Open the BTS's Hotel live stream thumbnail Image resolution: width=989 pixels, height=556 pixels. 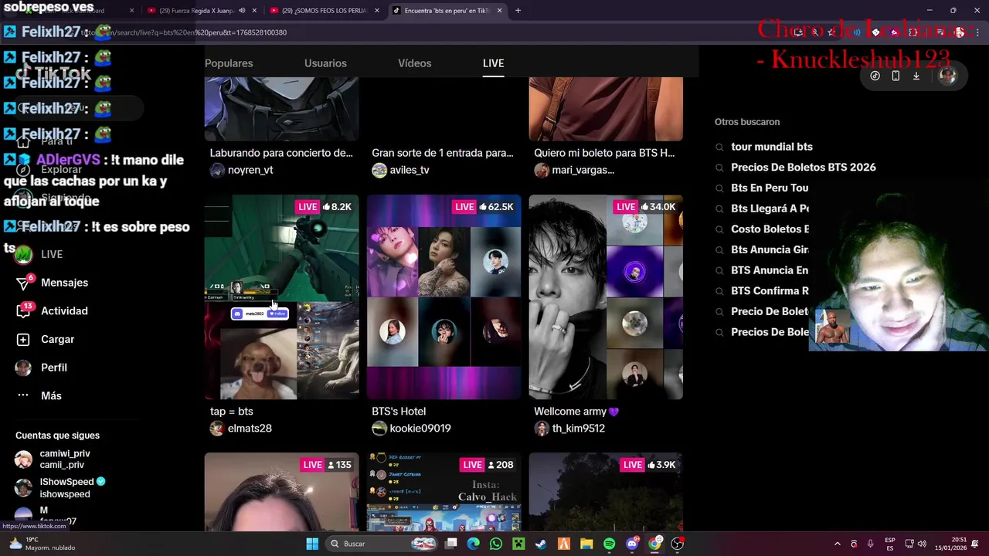(444, 297)
